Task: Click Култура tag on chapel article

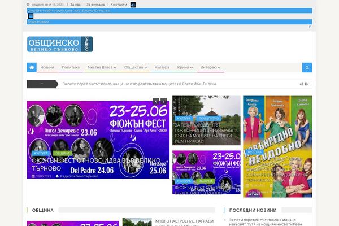Action: pos(184,118)
